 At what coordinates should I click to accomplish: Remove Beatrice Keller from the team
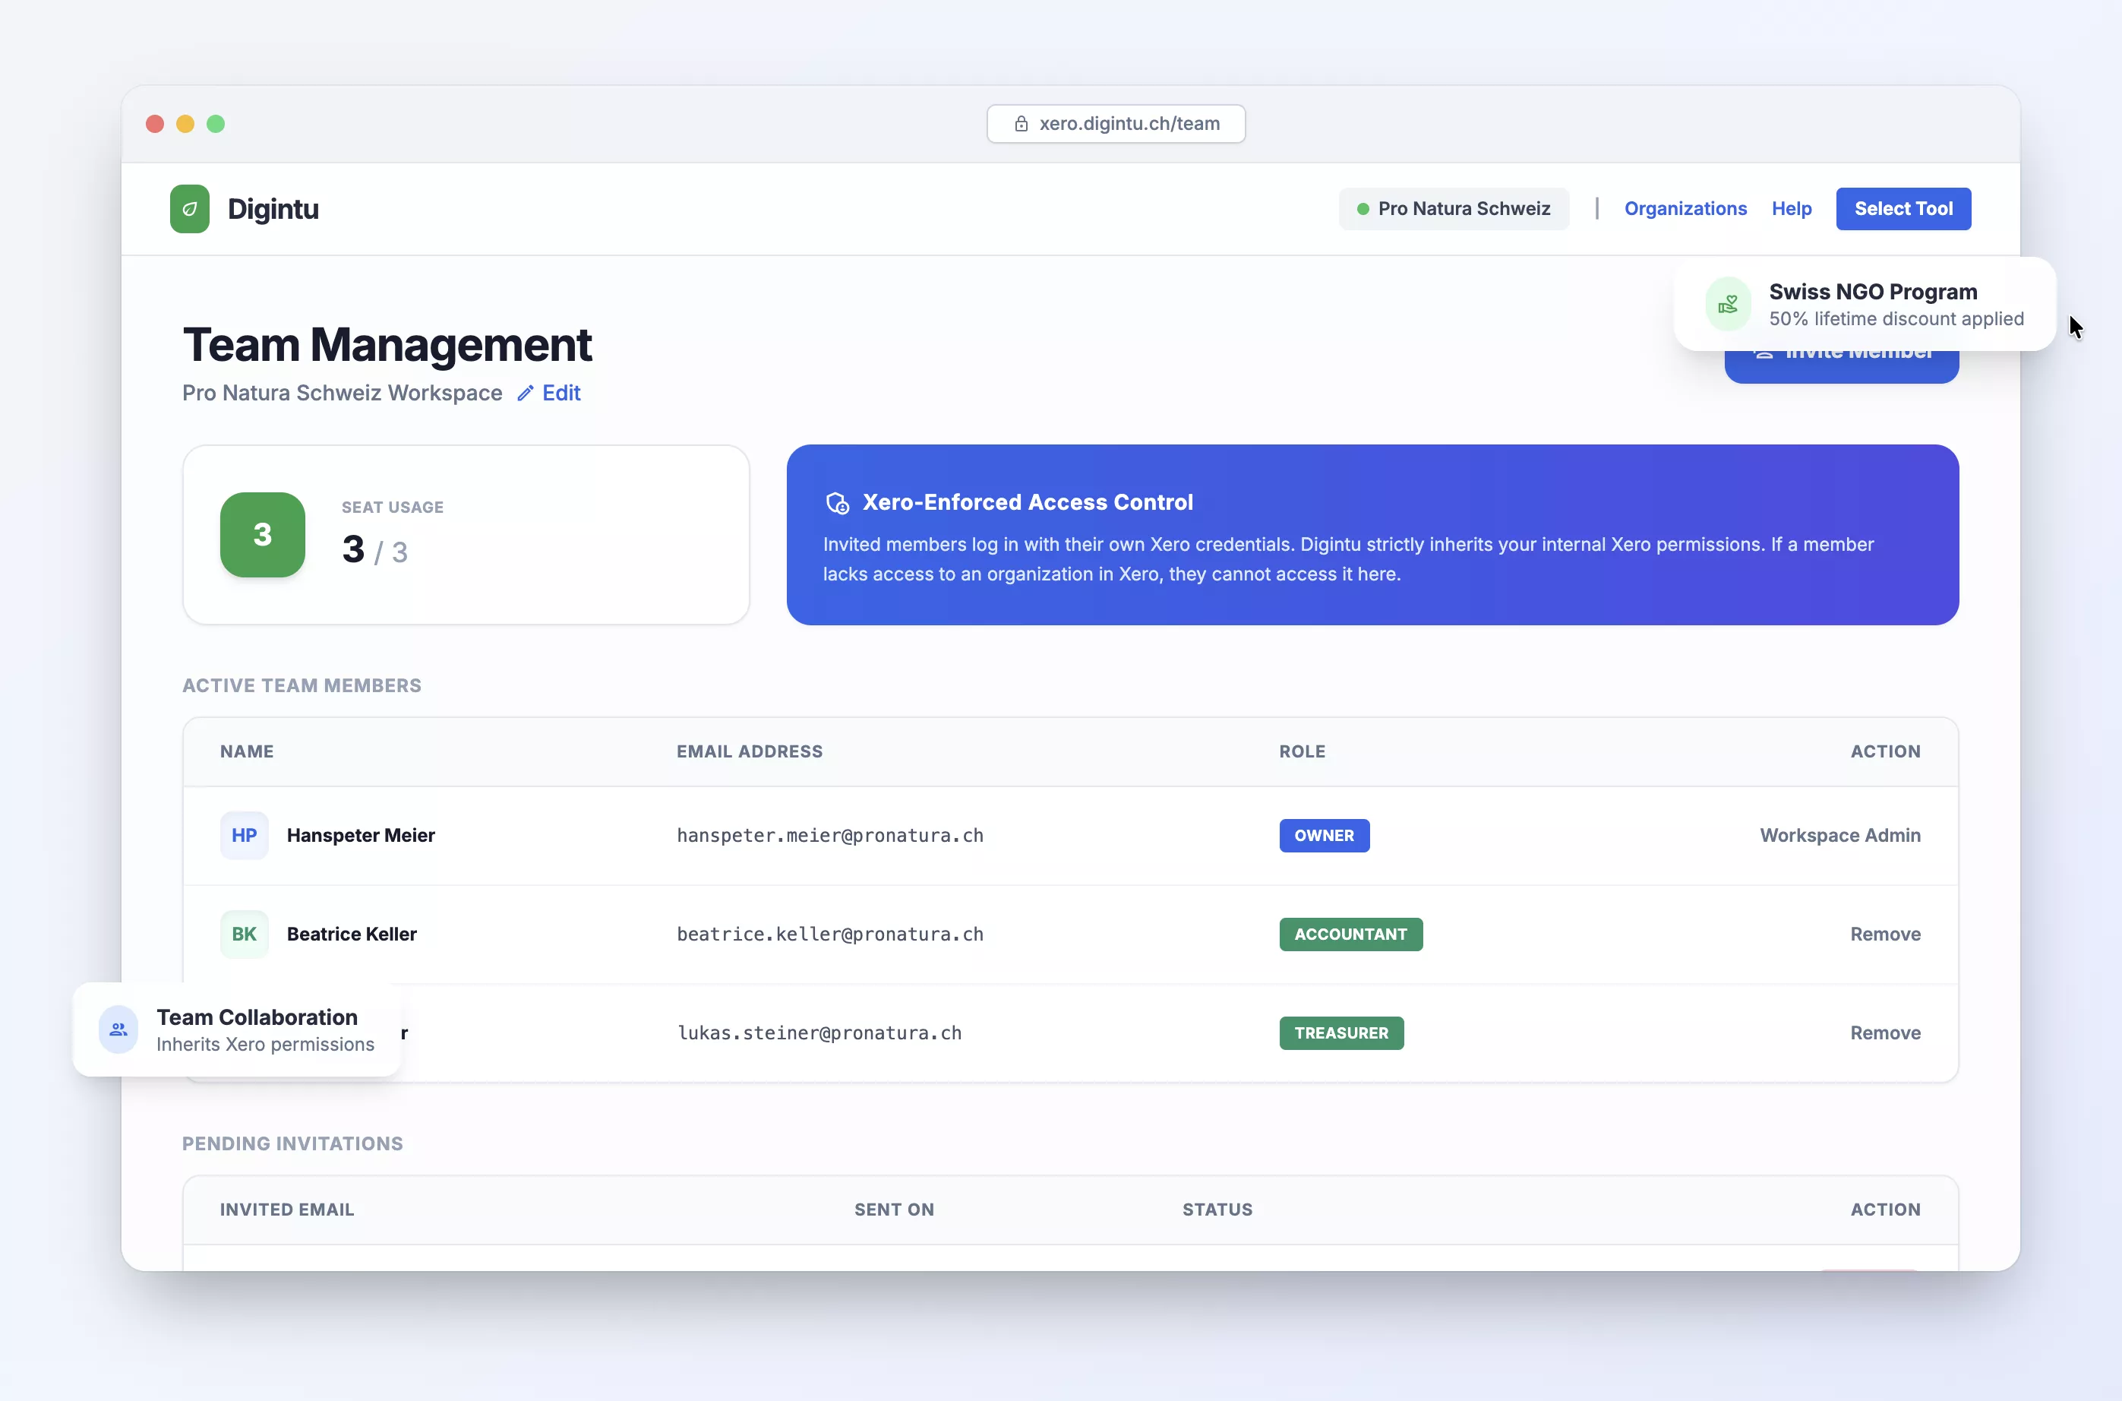tap(1884, 934)
